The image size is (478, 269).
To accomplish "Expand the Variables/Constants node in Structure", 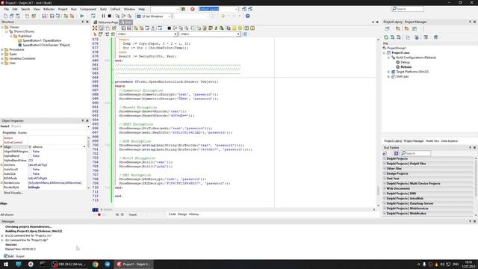I will click(2, 58).
